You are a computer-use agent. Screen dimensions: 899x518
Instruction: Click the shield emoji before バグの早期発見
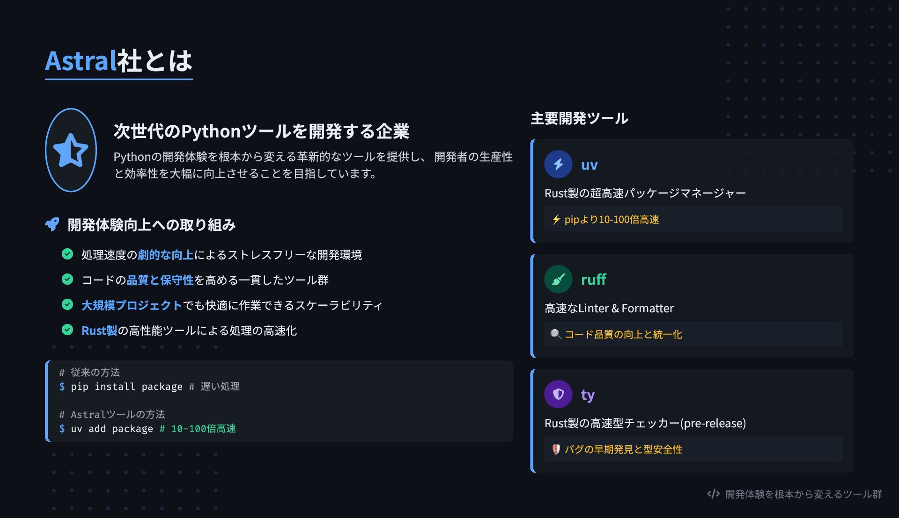[x=556, y=449]
